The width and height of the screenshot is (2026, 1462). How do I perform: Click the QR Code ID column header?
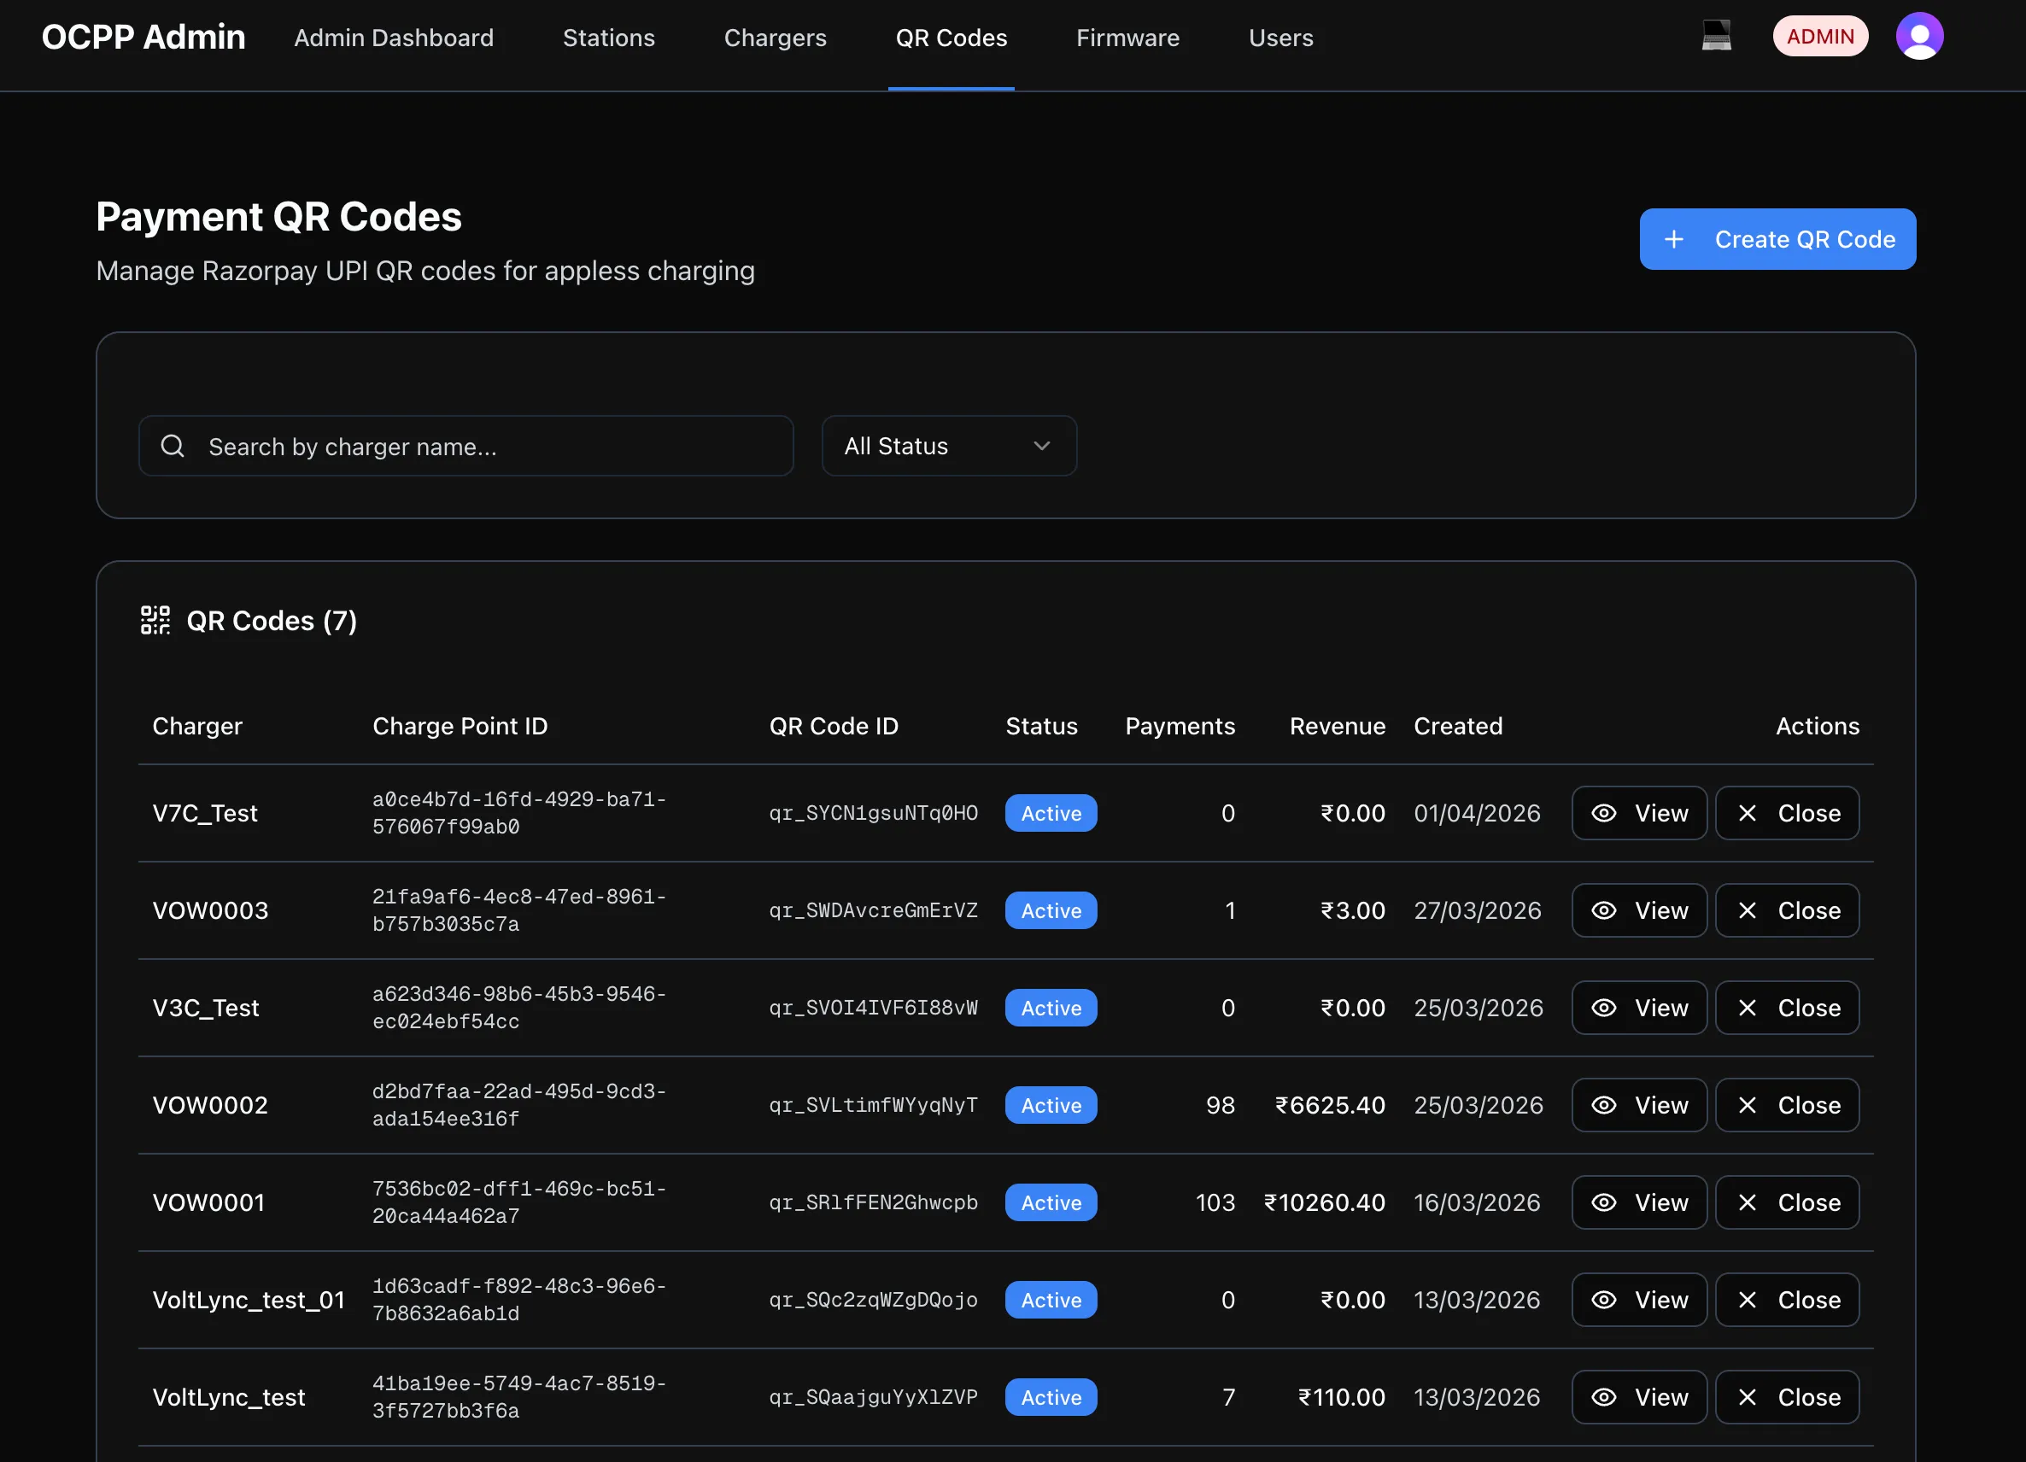(834, 726)
